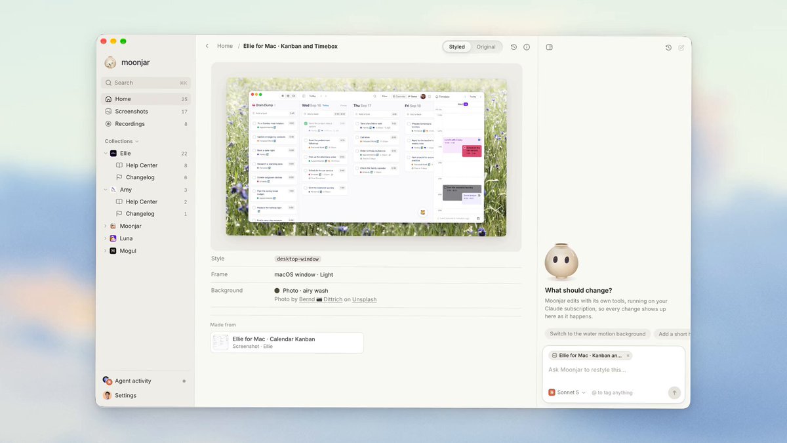This screenshot has height=443, width=787.
Task: Expand the Mogul collection
Action: pos(106,251)
